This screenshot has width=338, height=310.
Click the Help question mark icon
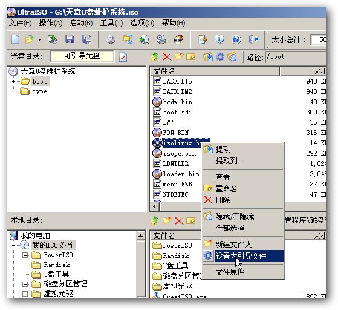pos(236,39)
